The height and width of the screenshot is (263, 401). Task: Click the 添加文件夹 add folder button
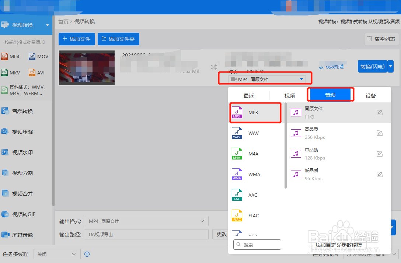[118, 39]
